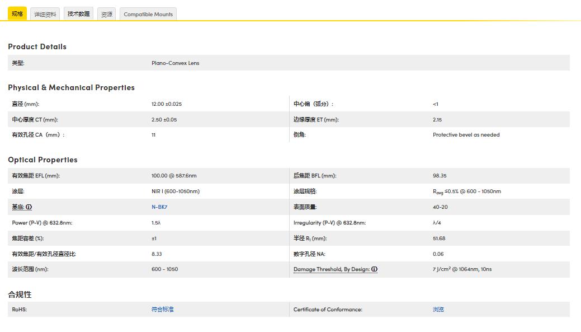
Task: Click the RoHS 符合标准 link
Action: pyautogui.click(x=162, y=310)
